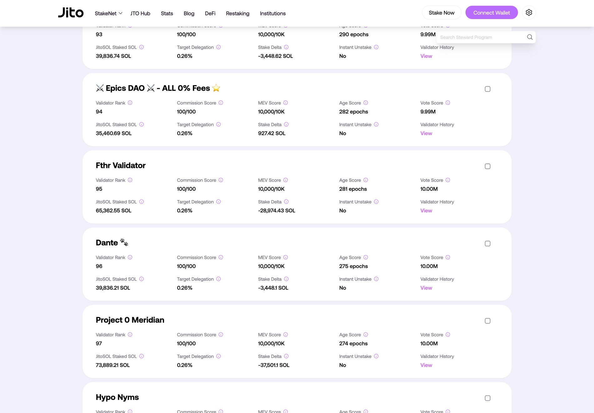View Dante's validator history
This screenshot has width=594, height=413.
pyautogui.click(x=426, y=288)
